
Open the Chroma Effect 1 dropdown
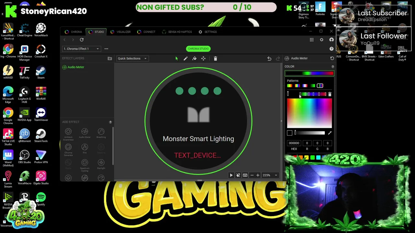[81, 49]
